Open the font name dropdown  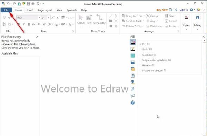point(39,17)
